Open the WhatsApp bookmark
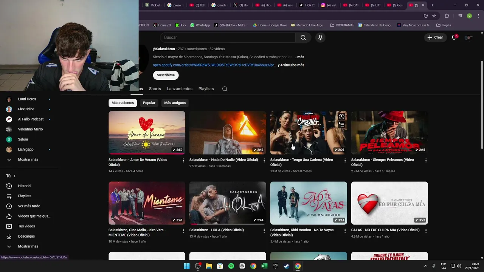This screenshot has width=484, height=272. tap(200, 25)
